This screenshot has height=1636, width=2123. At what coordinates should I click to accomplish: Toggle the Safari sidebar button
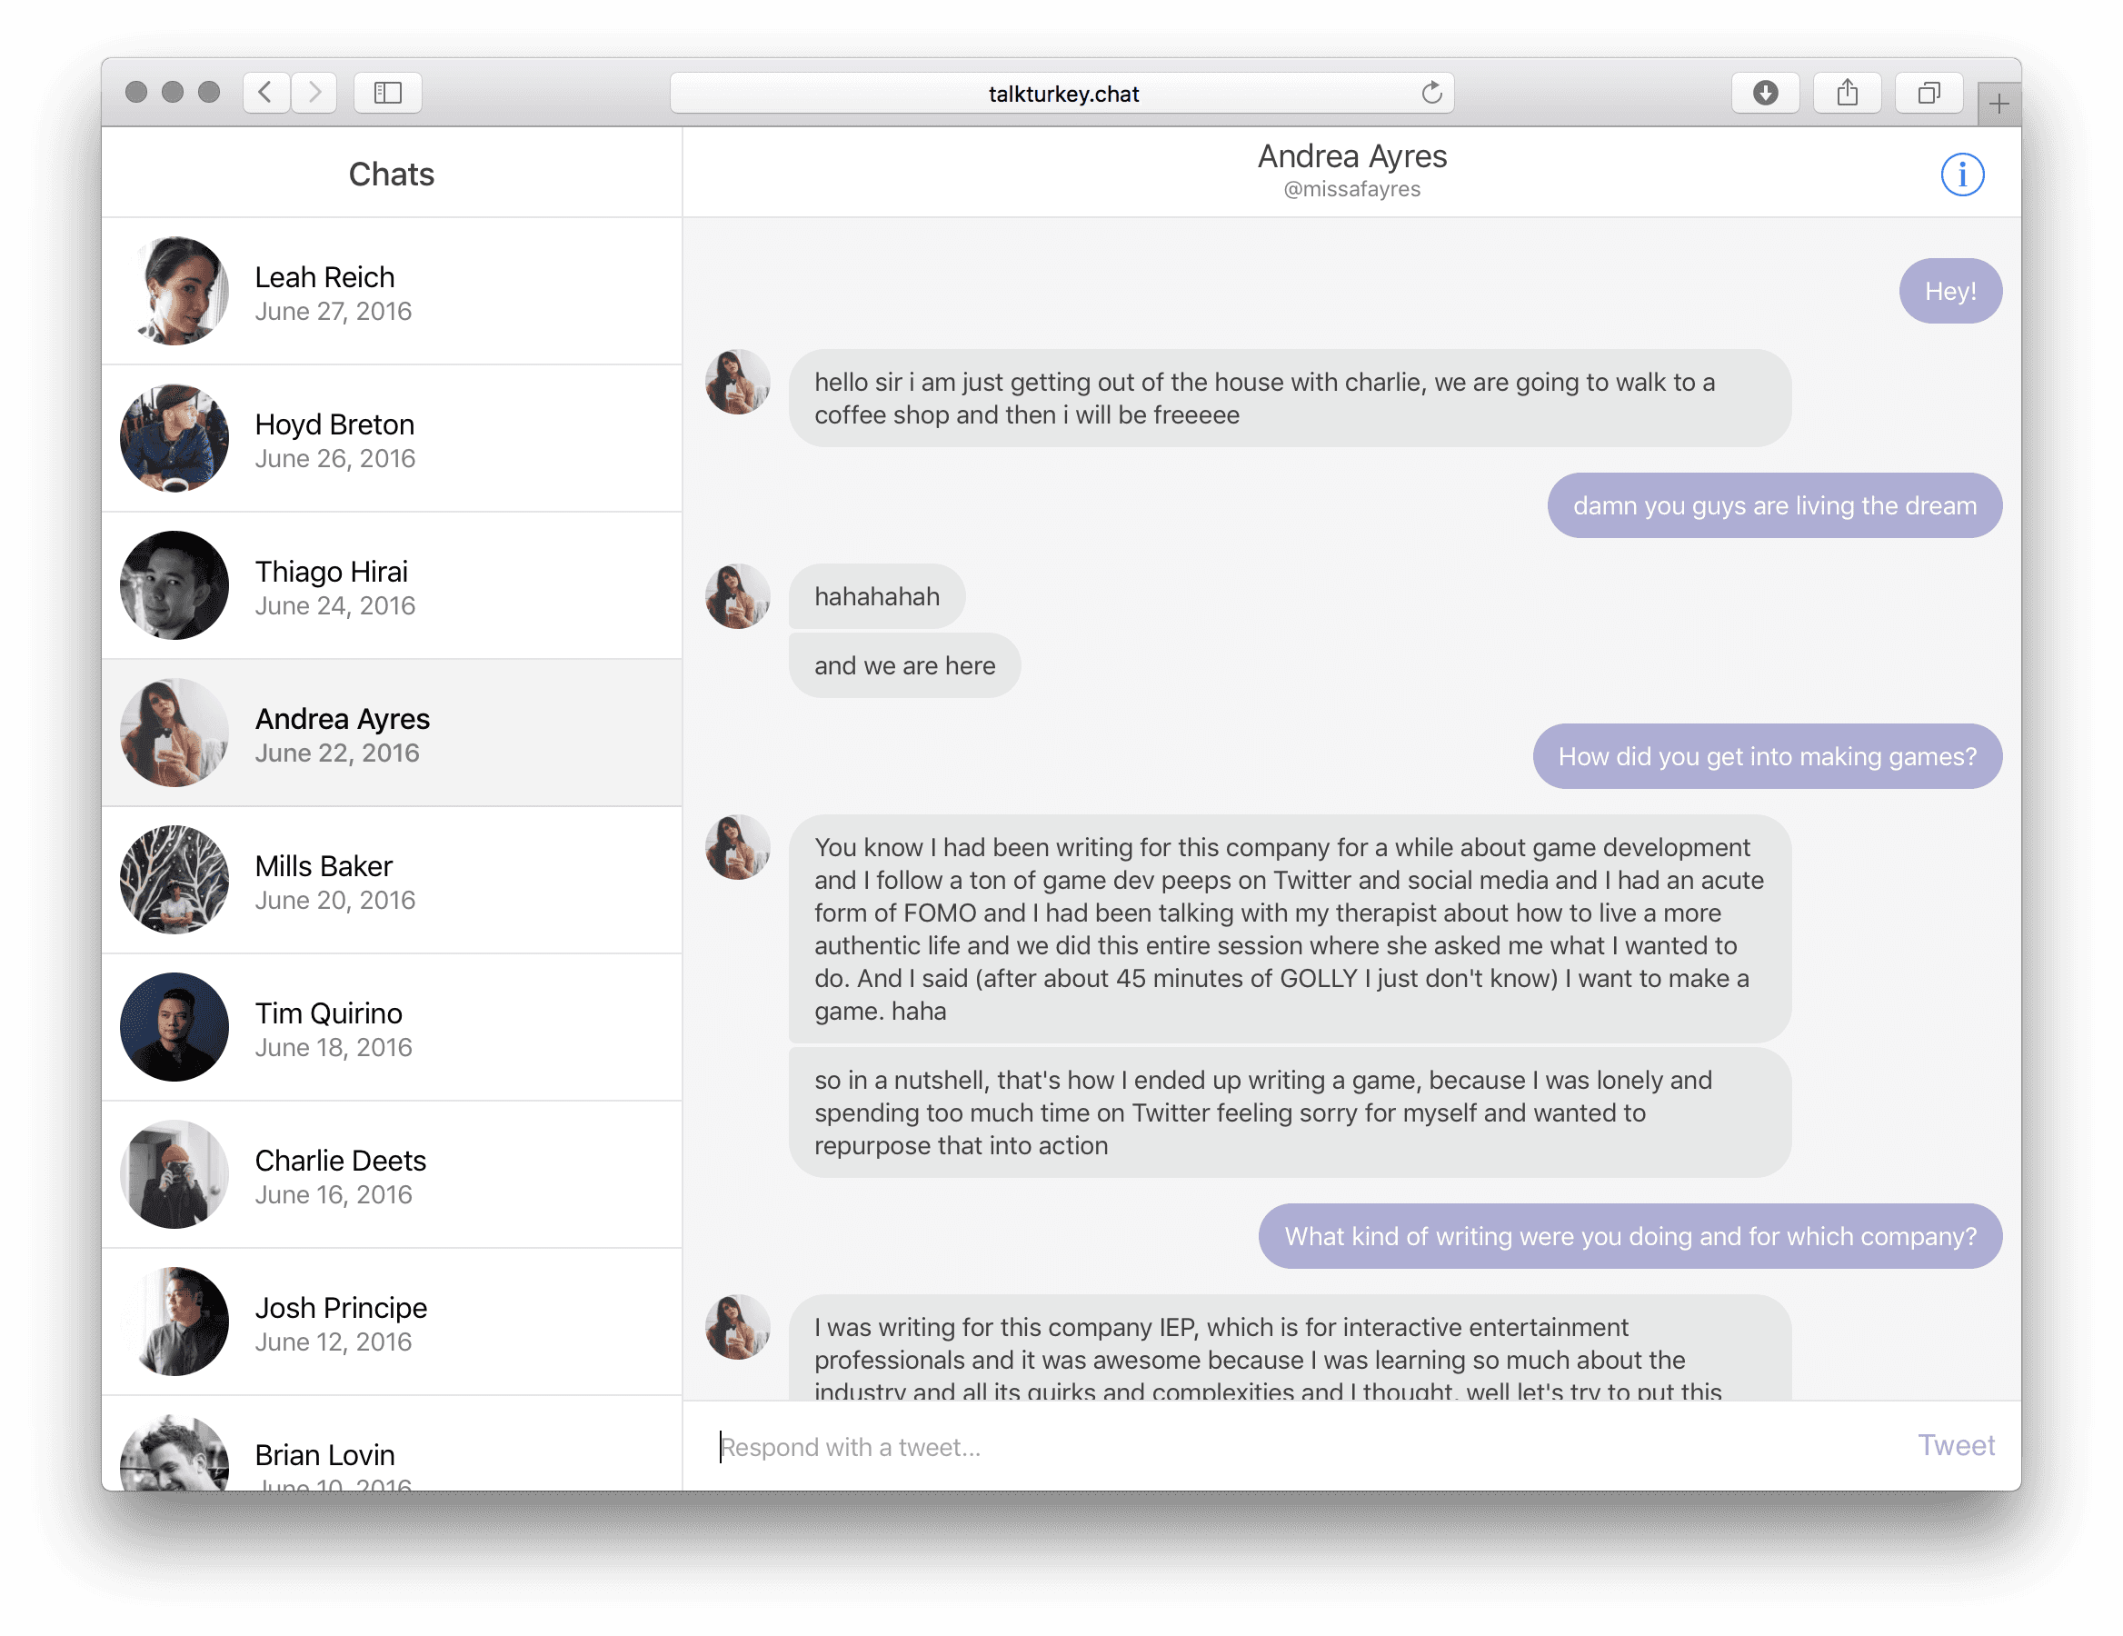click(388, 94)
